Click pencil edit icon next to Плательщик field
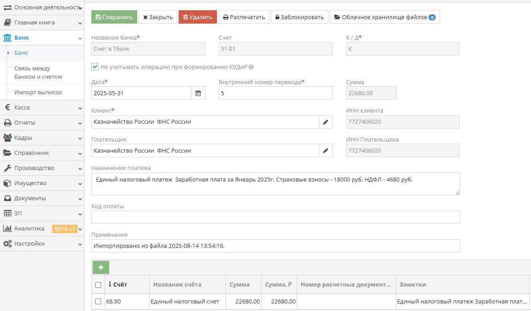Image resolution: width=531 pixels, height=311 pixels. coord(326,151)
